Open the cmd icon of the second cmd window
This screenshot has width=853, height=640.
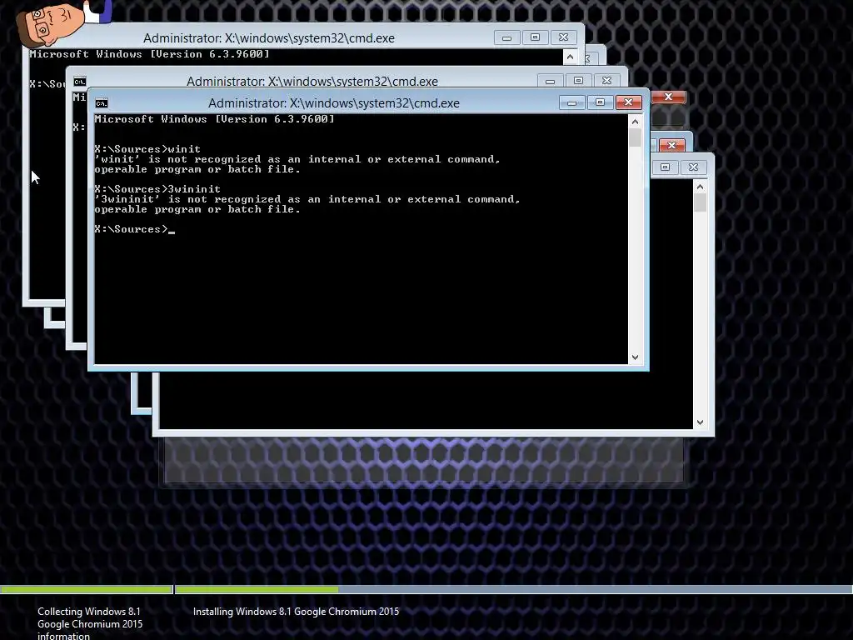point(79,82)
